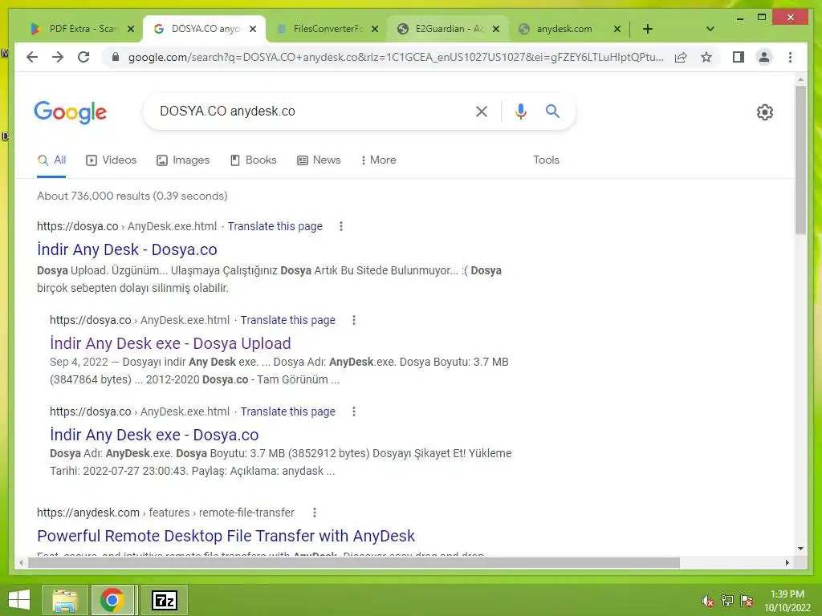Focus the browser address bar
The width and height of the screenshot is (822, 616).
coord(396,57)
